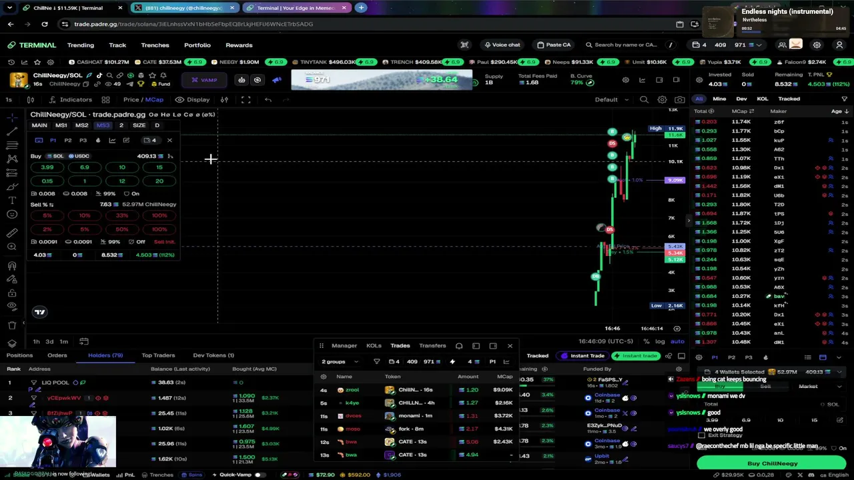Toggle log scale on the chart

[x=660, y=341]
